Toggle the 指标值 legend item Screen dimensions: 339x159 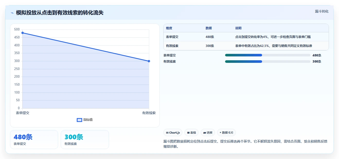[85, 120]
